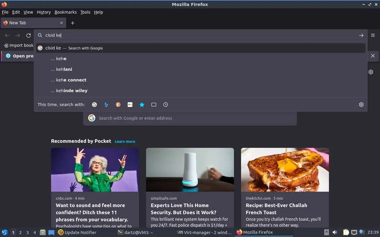Switch to workspace 2 in taskbar
380x237 pixels.
[x=20, y=233]
